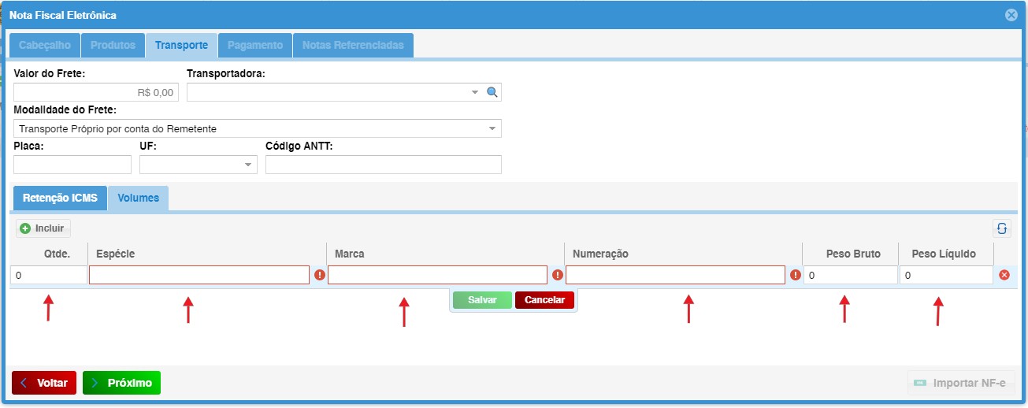Cancel row editing with the Cancelar button

[545, 300]
